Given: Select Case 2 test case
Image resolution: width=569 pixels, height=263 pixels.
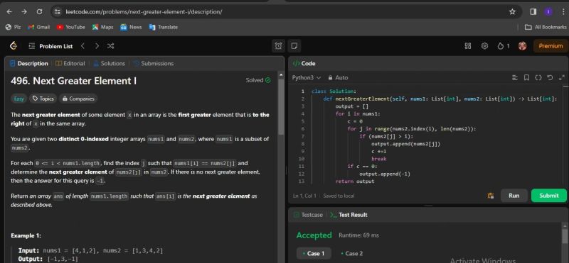Looking at the screenshot, I should (x=351, y=253).
